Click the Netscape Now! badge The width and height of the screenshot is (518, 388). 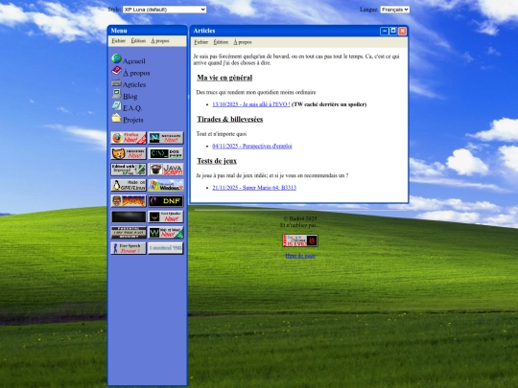(166, 138)
